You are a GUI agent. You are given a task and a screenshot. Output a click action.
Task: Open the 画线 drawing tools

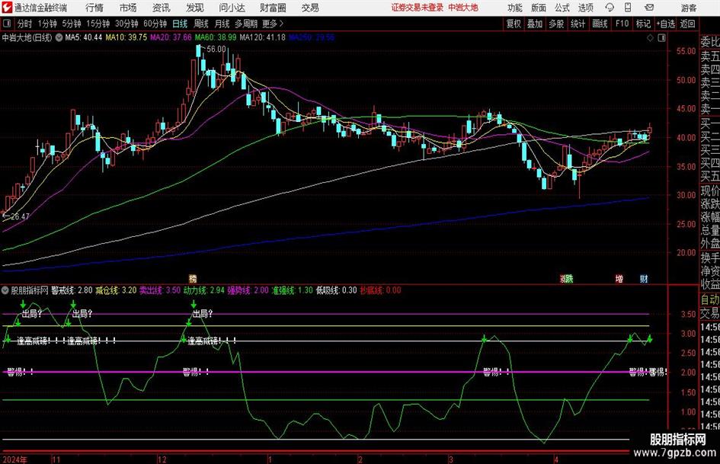(600, 24)
